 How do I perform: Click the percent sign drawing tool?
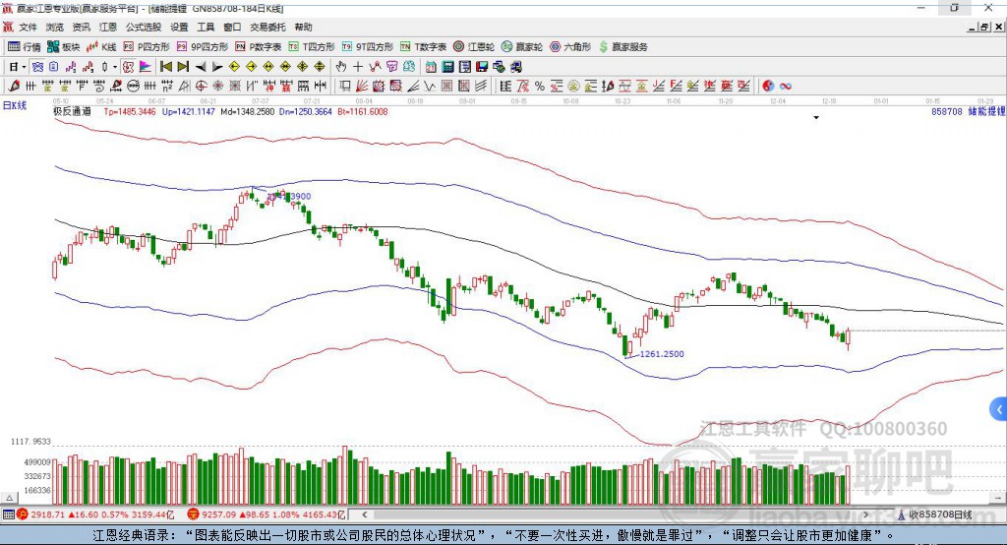coord(540,87)
